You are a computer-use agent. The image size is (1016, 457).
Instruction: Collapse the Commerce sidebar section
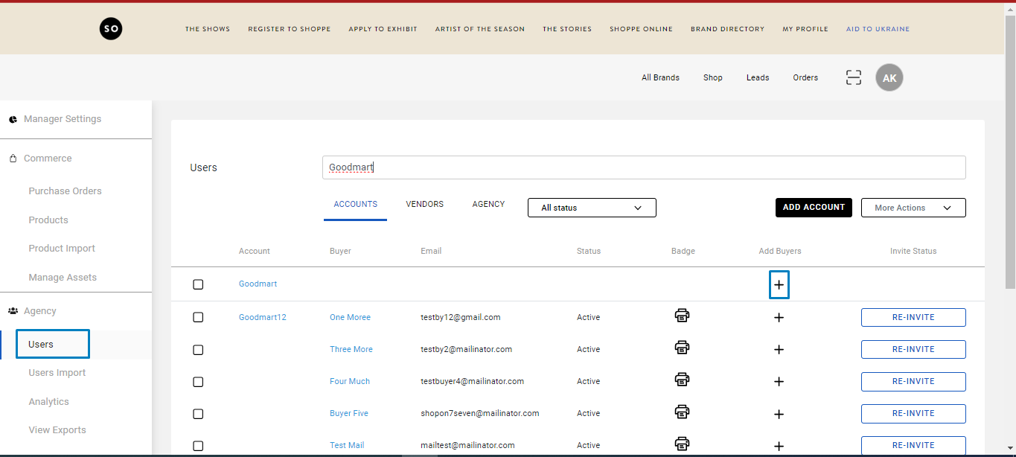click(48, 159)
